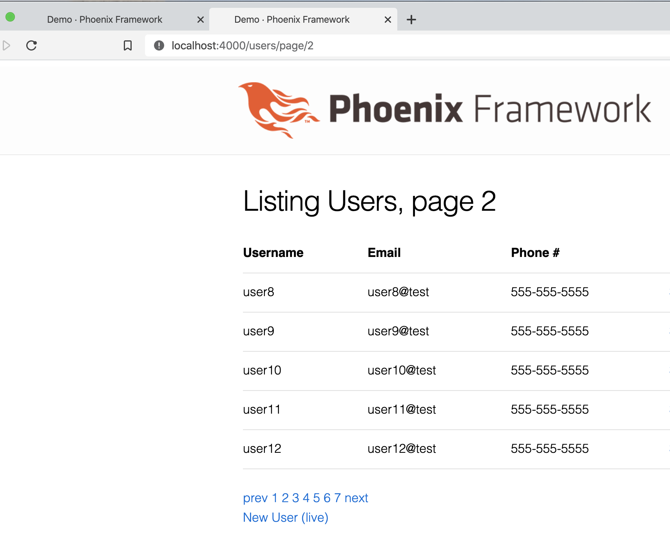Viewport: 670px width, 557px height.
Task: Reload the current page
Action: (31, 45)
